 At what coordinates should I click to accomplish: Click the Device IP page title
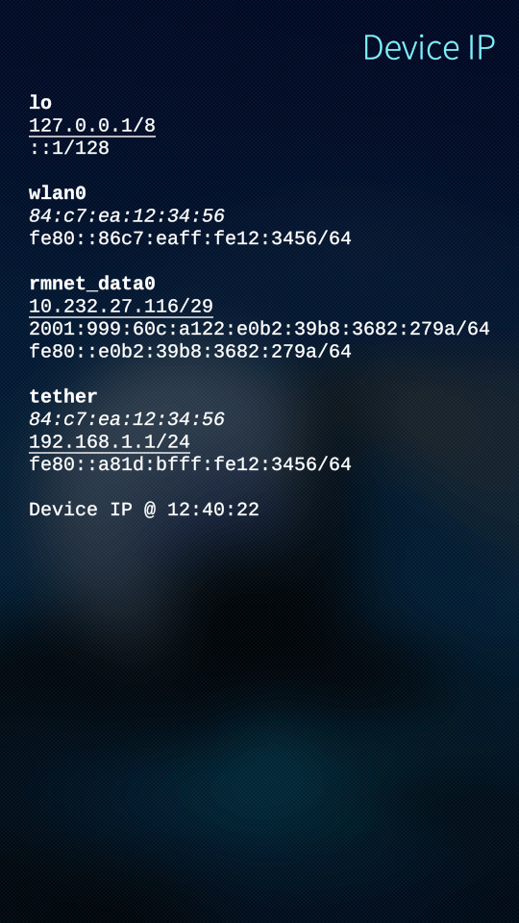(429, 47)
